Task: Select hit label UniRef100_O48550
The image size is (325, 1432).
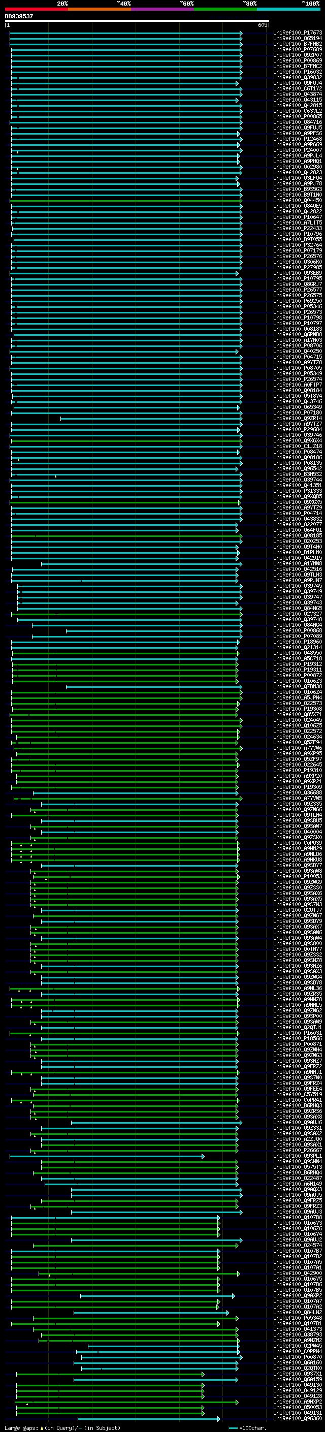Action: coord(298,653)
